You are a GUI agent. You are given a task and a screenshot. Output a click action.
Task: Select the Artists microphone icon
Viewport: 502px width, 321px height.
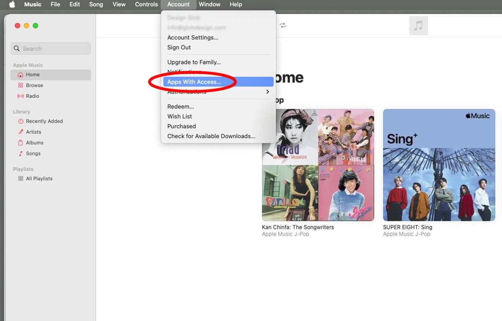[x=20, y=132]
